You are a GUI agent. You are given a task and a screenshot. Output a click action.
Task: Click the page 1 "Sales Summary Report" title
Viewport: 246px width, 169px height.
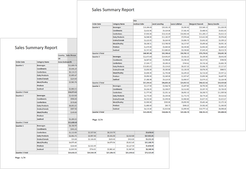[36, 48]
